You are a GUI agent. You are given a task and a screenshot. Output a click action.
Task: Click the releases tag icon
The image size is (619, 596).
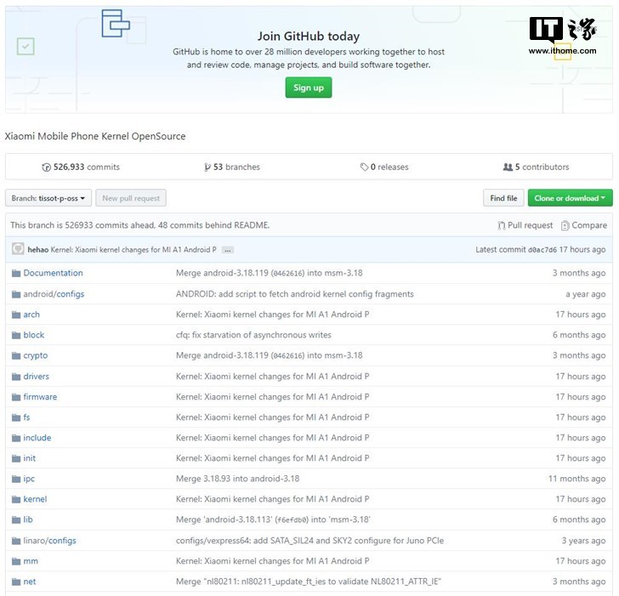point(364,167)
